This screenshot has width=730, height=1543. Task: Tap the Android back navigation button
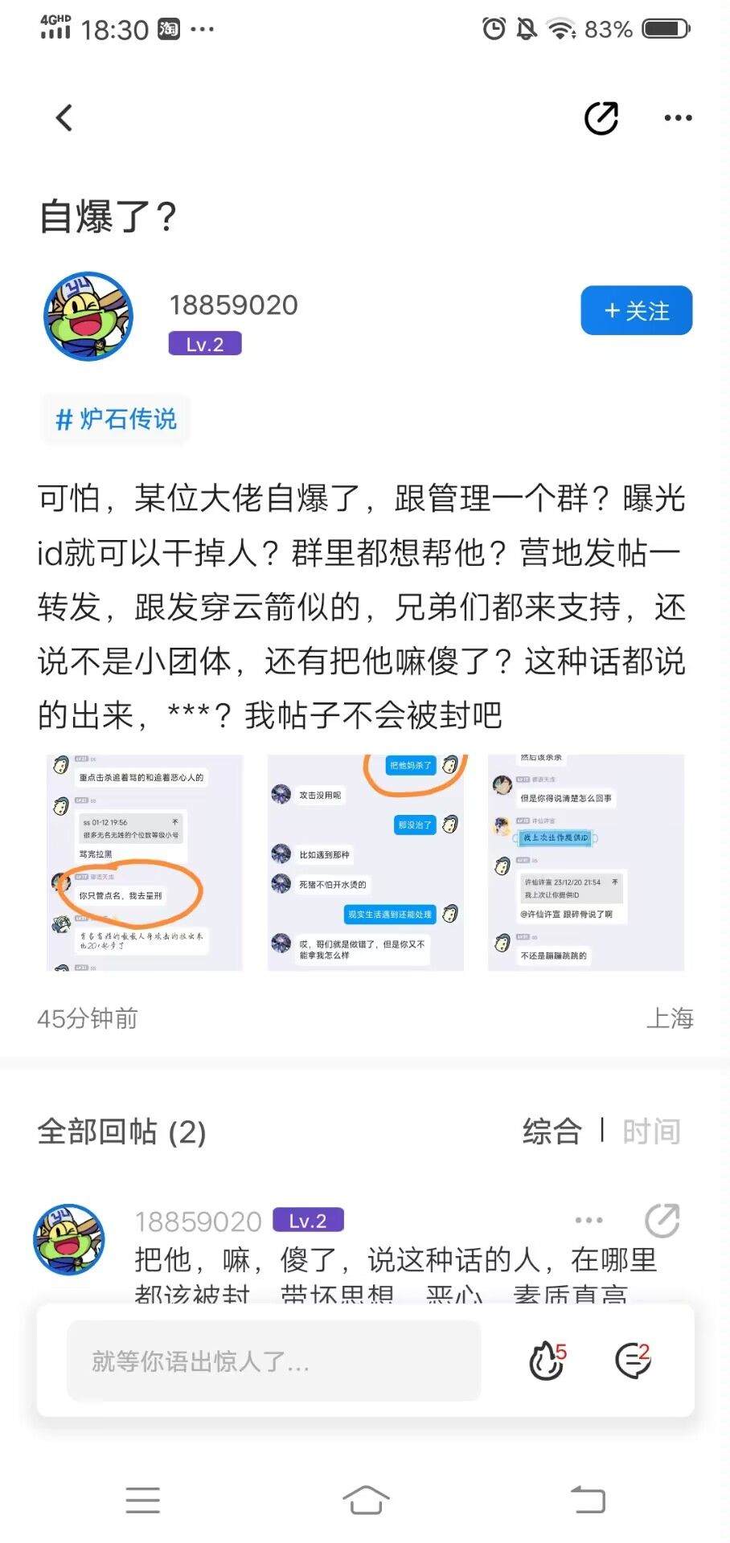[x=588, y=1500]
